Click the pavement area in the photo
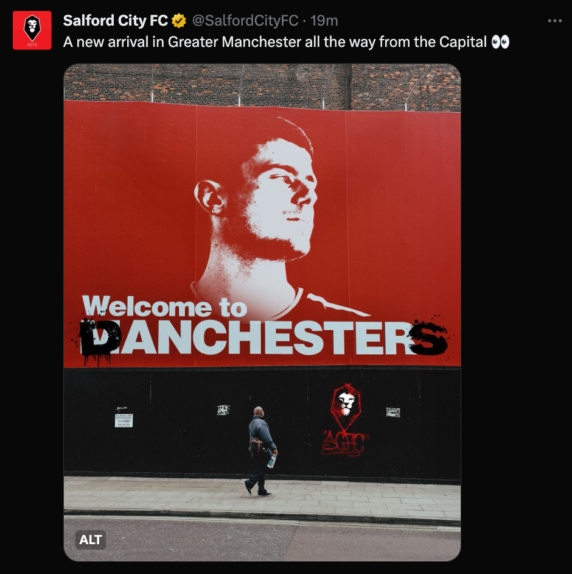The image size is (572, 574). click(262, 494)
